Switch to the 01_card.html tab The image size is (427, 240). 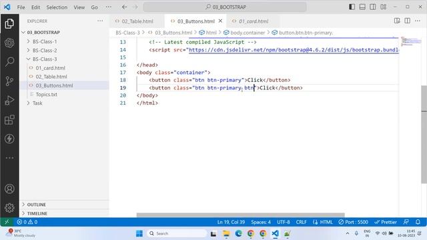[254, 21]
